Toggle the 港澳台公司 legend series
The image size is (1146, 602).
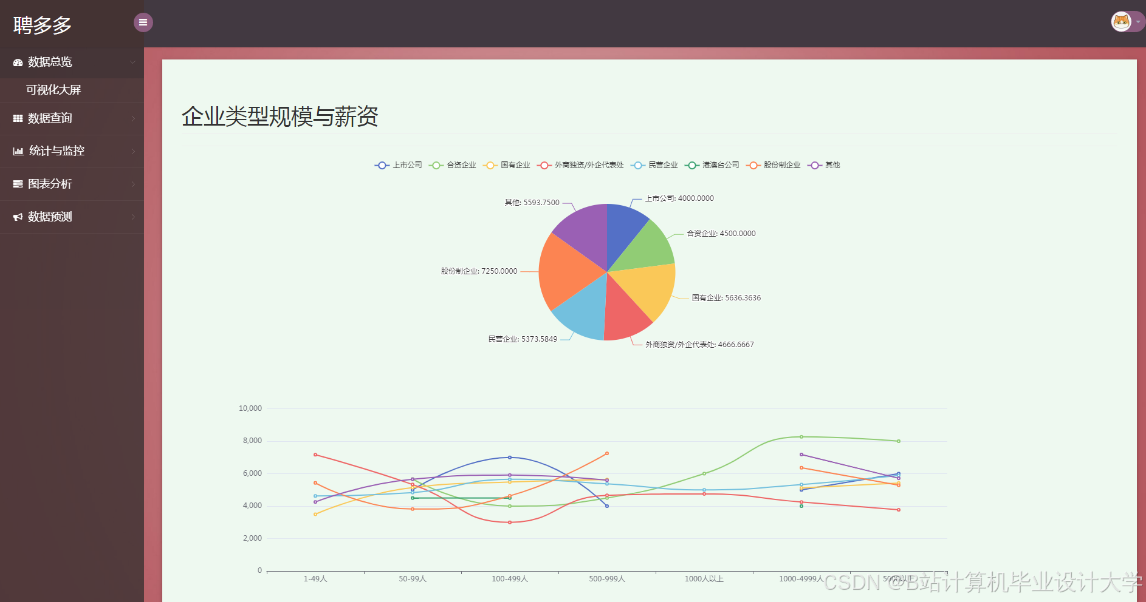712,165
